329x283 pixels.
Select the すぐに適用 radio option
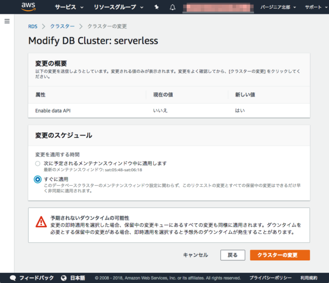pos(38,180)
